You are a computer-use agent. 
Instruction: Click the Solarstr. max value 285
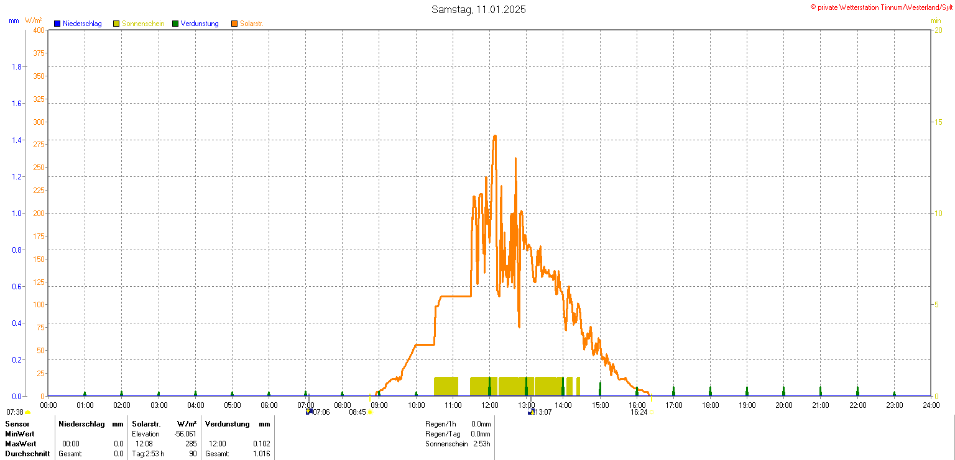[x=191, y=444]
